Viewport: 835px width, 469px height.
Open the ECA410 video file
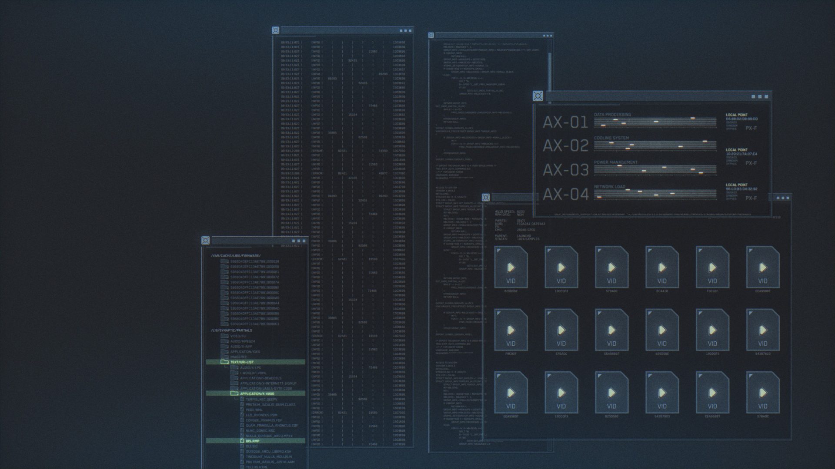click(x=662, y=267)
